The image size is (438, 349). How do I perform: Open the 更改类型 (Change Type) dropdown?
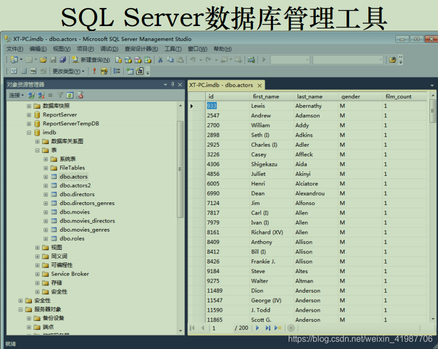(69, 72)
